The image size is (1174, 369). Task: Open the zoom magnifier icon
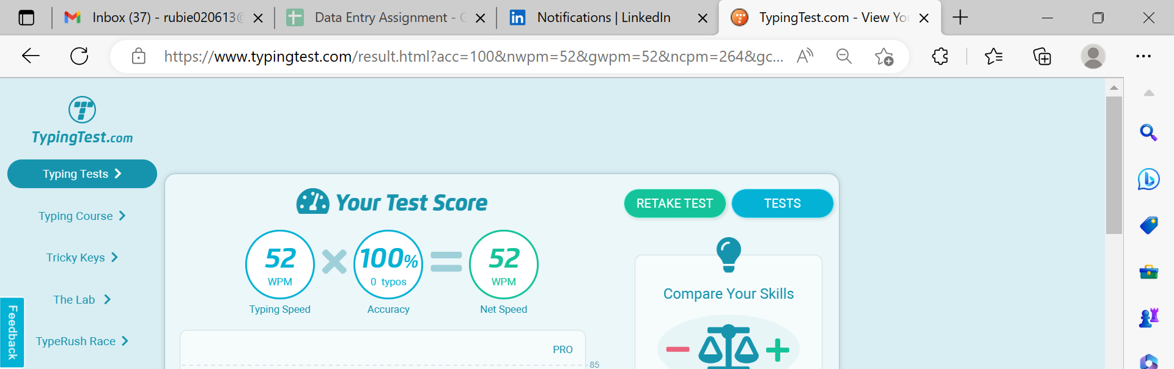(844, 56)
